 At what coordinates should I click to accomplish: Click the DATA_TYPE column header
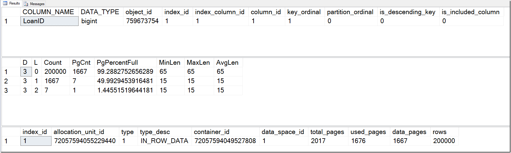pos(100,12)
